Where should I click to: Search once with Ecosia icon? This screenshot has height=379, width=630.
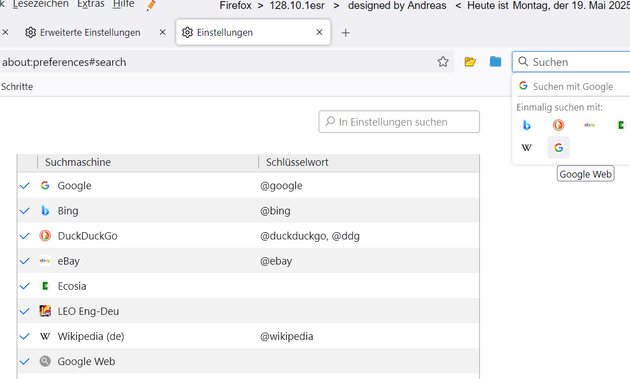pos(621,125)
